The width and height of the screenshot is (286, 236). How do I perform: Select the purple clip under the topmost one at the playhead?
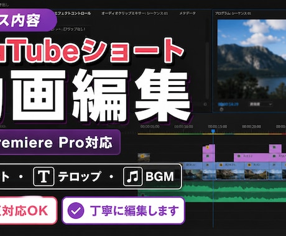pyautogui.click(x=209, y=158)
